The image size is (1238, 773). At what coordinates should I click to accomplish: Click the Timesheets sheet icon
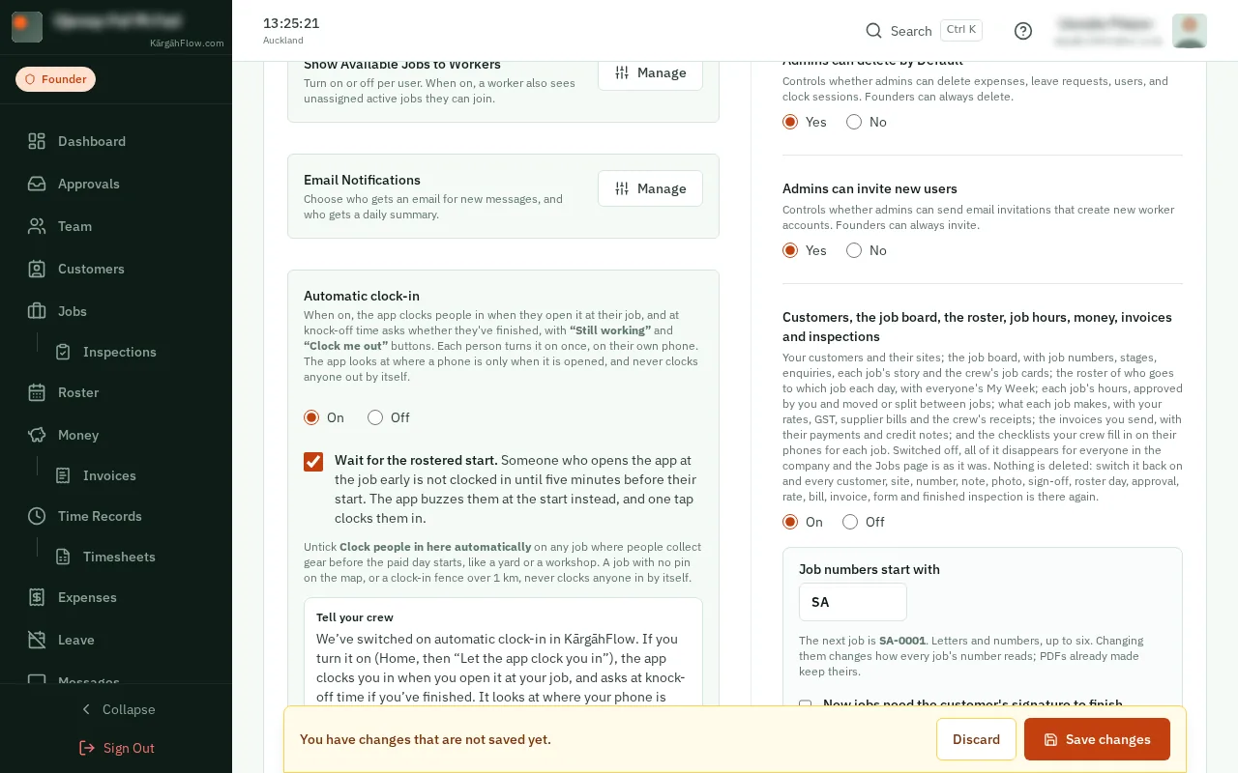63,557
